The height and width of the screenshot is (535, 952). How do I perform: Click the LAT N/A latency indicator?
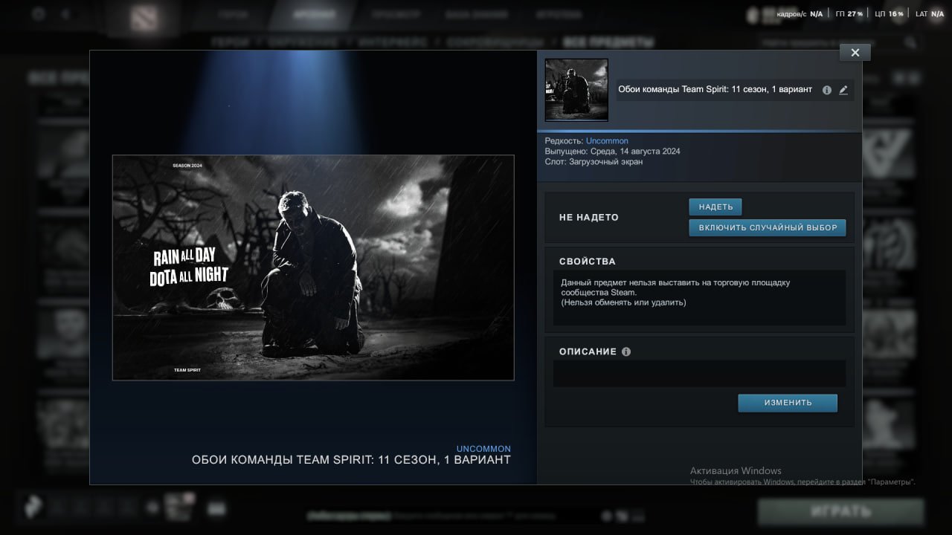(x=930, y=14)
